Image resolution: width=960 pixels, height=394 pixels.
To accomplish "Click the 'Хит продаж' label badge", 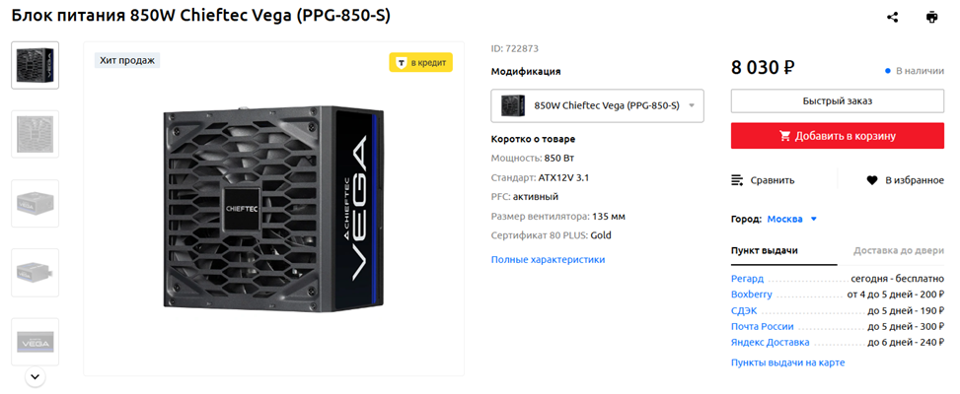I will tap(128, 60).
